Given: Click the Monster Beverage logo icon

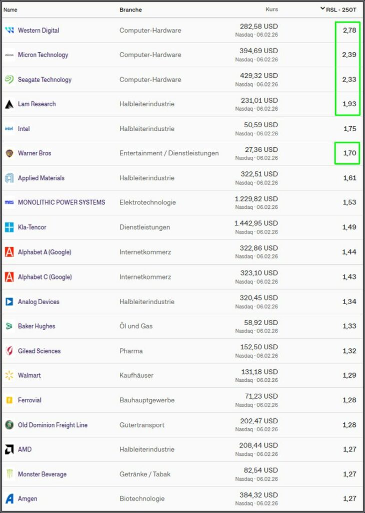Looking at the screenshot, I should coord(9,474).
